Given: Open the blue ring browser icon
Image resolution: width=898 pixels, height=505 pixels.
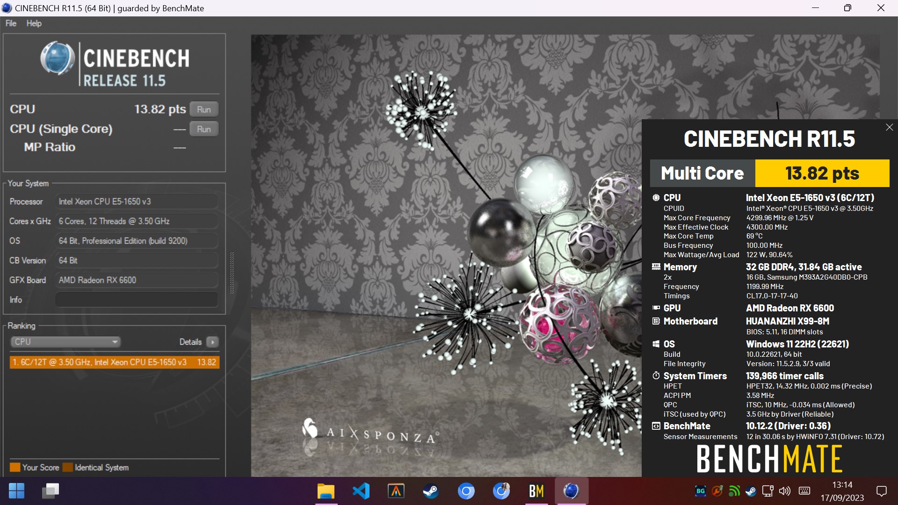Looking at the screenshot, I should [466, 491].
